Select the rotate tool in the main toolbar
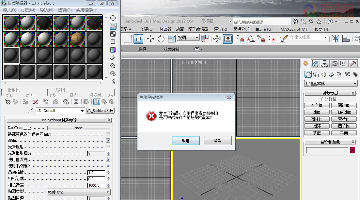Image resolution: width=360 pixels, height=200 pixels. pos(161,38)
